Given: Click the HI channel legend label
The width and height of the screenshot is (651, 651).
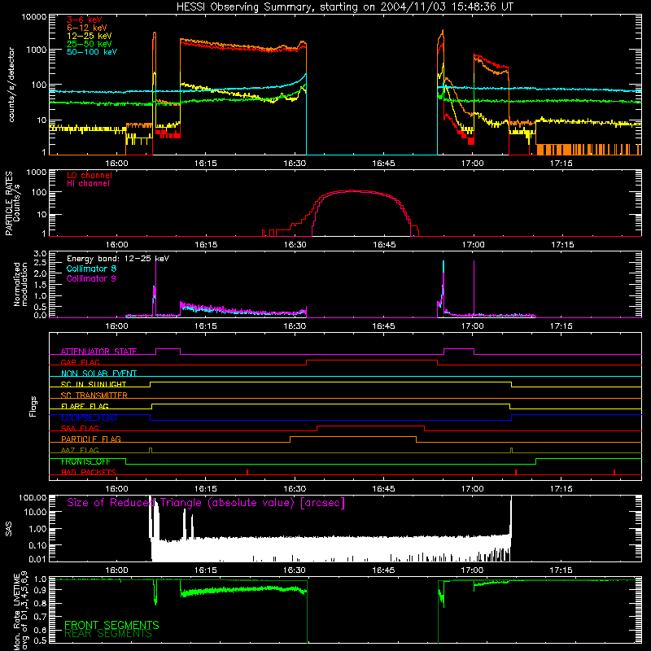Looking at the screenshot, I should (x=88, y=183).
